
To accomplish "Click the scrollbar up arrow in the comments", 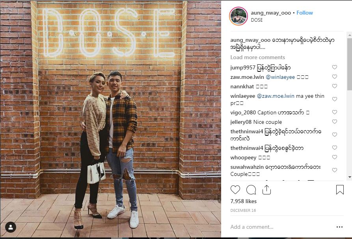I will 350,35.
